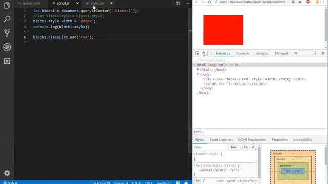Viewport: 328px width, 184px height.
Task: Open the Debug view in activity bar
Action: pos(7,47)
